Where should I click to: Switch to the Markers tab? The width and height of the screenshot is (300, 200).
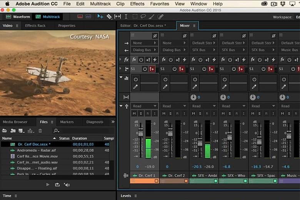(67, 122)
